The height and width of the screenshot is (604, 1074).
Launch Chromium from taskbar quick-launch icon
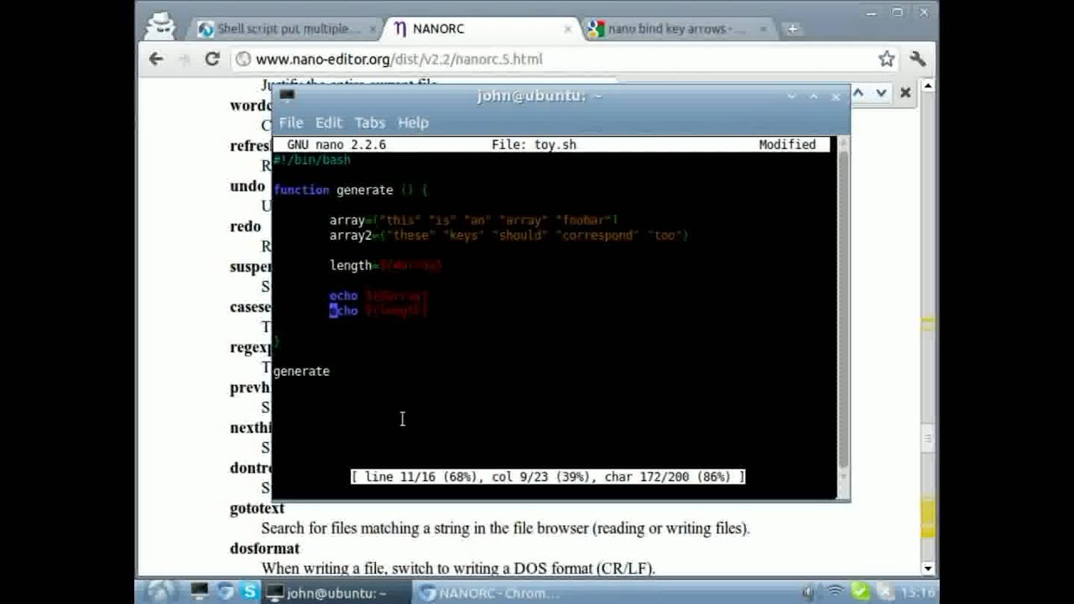(225, 592)
